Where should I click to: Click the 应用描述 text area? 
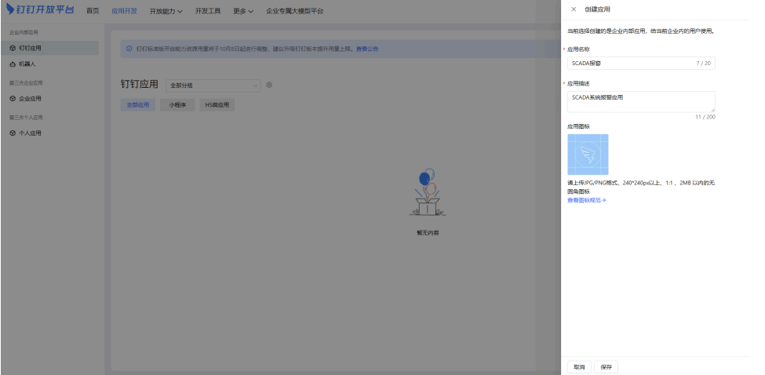tap(641, 102)
